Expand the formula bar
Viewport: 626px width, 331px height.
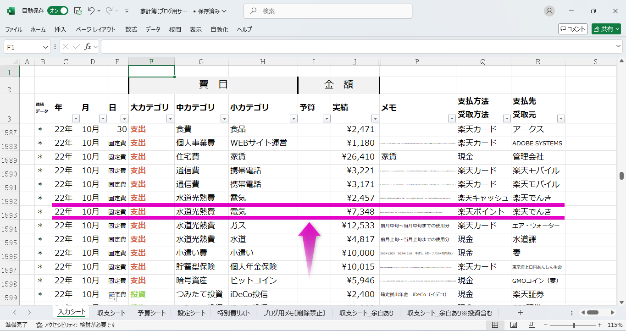[x=619, y=47]
